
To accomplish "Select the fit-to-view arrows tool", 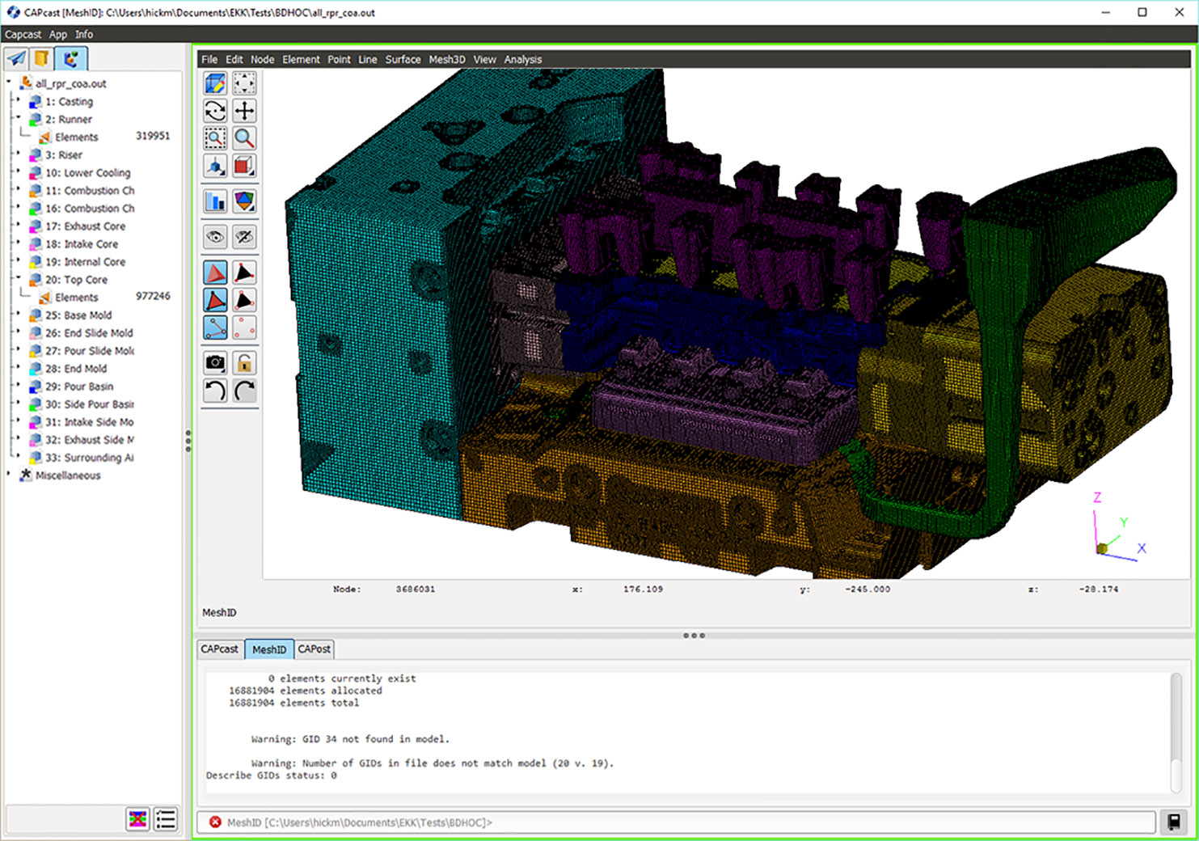I will (x=244, y=83).
